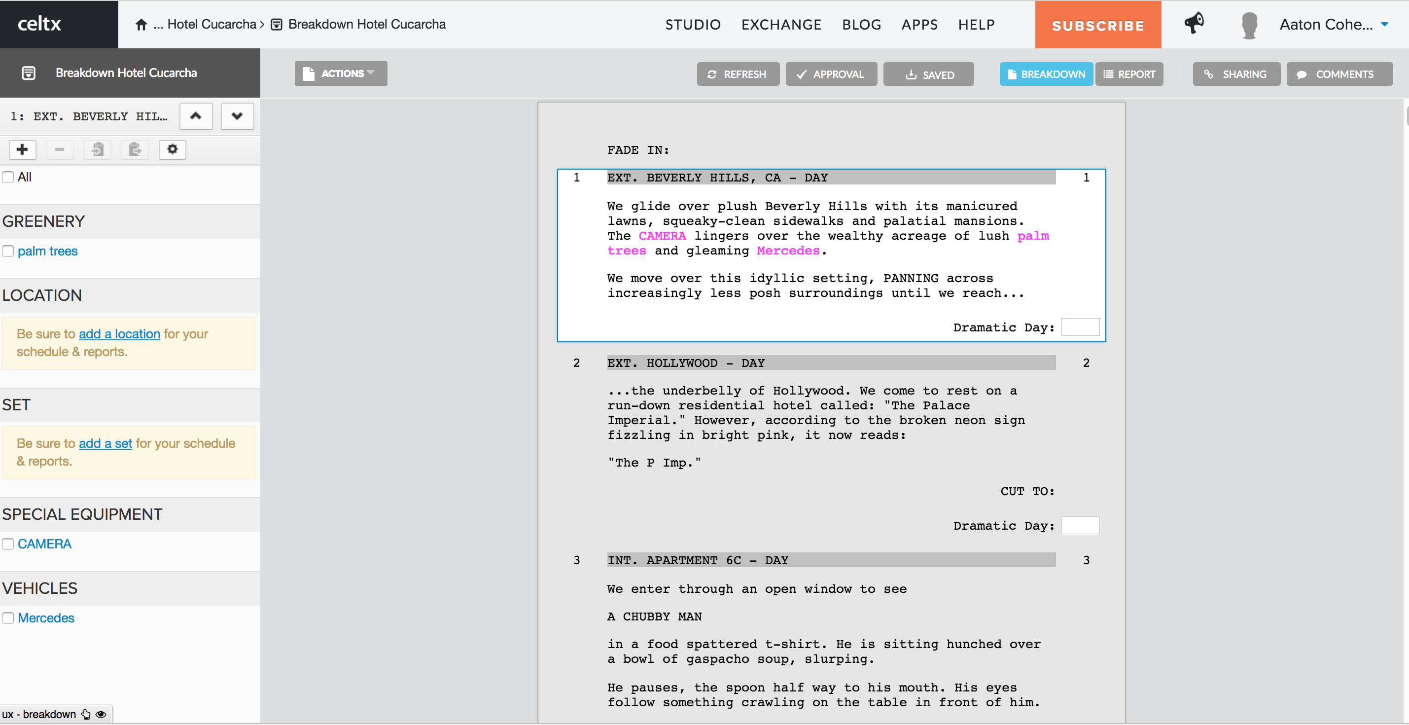
Task: Check the palm trees checkbox
Action: (8, 251)
